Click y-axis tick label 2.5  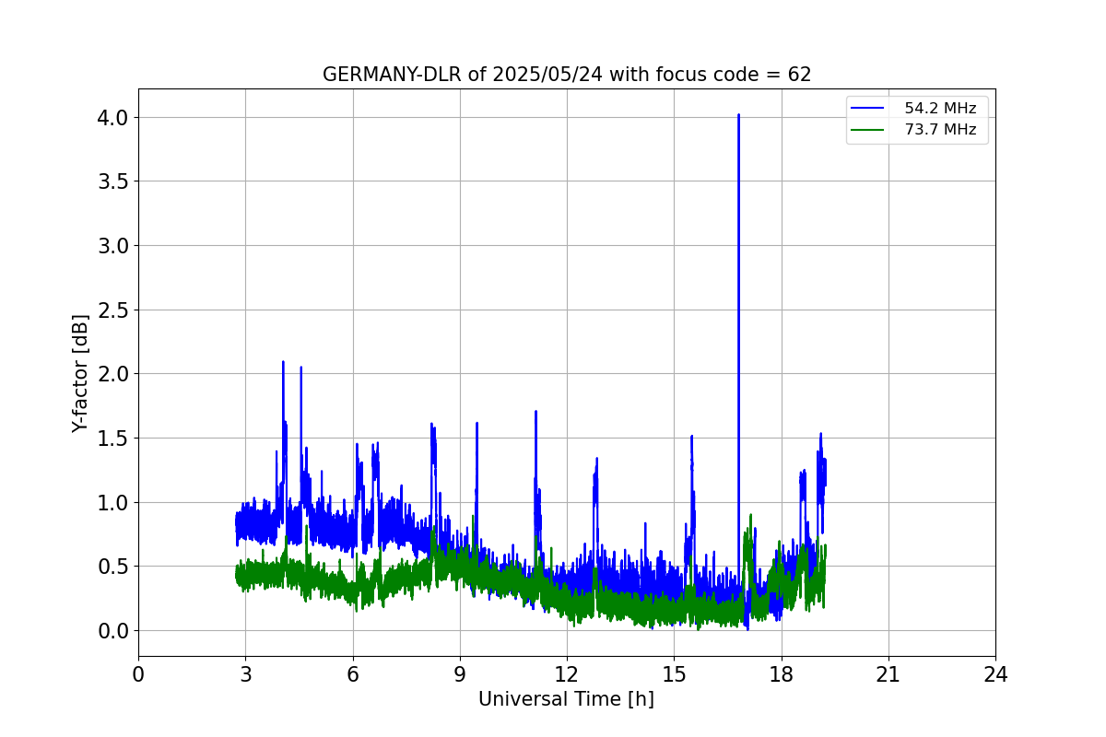(x=113, y=310)
